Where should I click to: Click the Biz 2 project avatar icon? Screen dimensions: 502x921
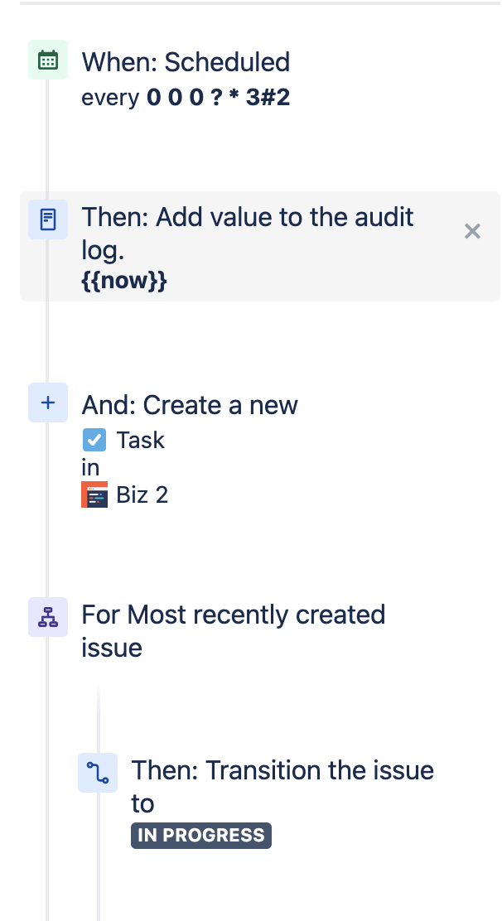(x=94, y=494)
